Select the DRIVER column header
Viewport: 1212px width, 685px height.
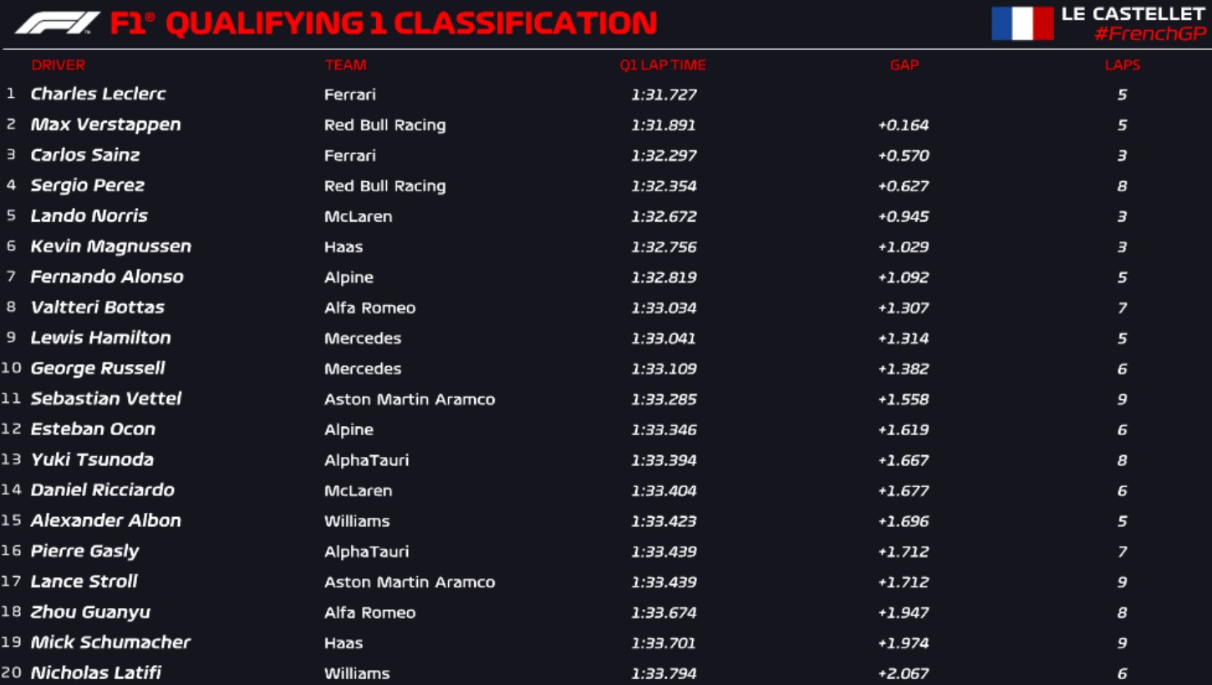[x=59, y=65]
